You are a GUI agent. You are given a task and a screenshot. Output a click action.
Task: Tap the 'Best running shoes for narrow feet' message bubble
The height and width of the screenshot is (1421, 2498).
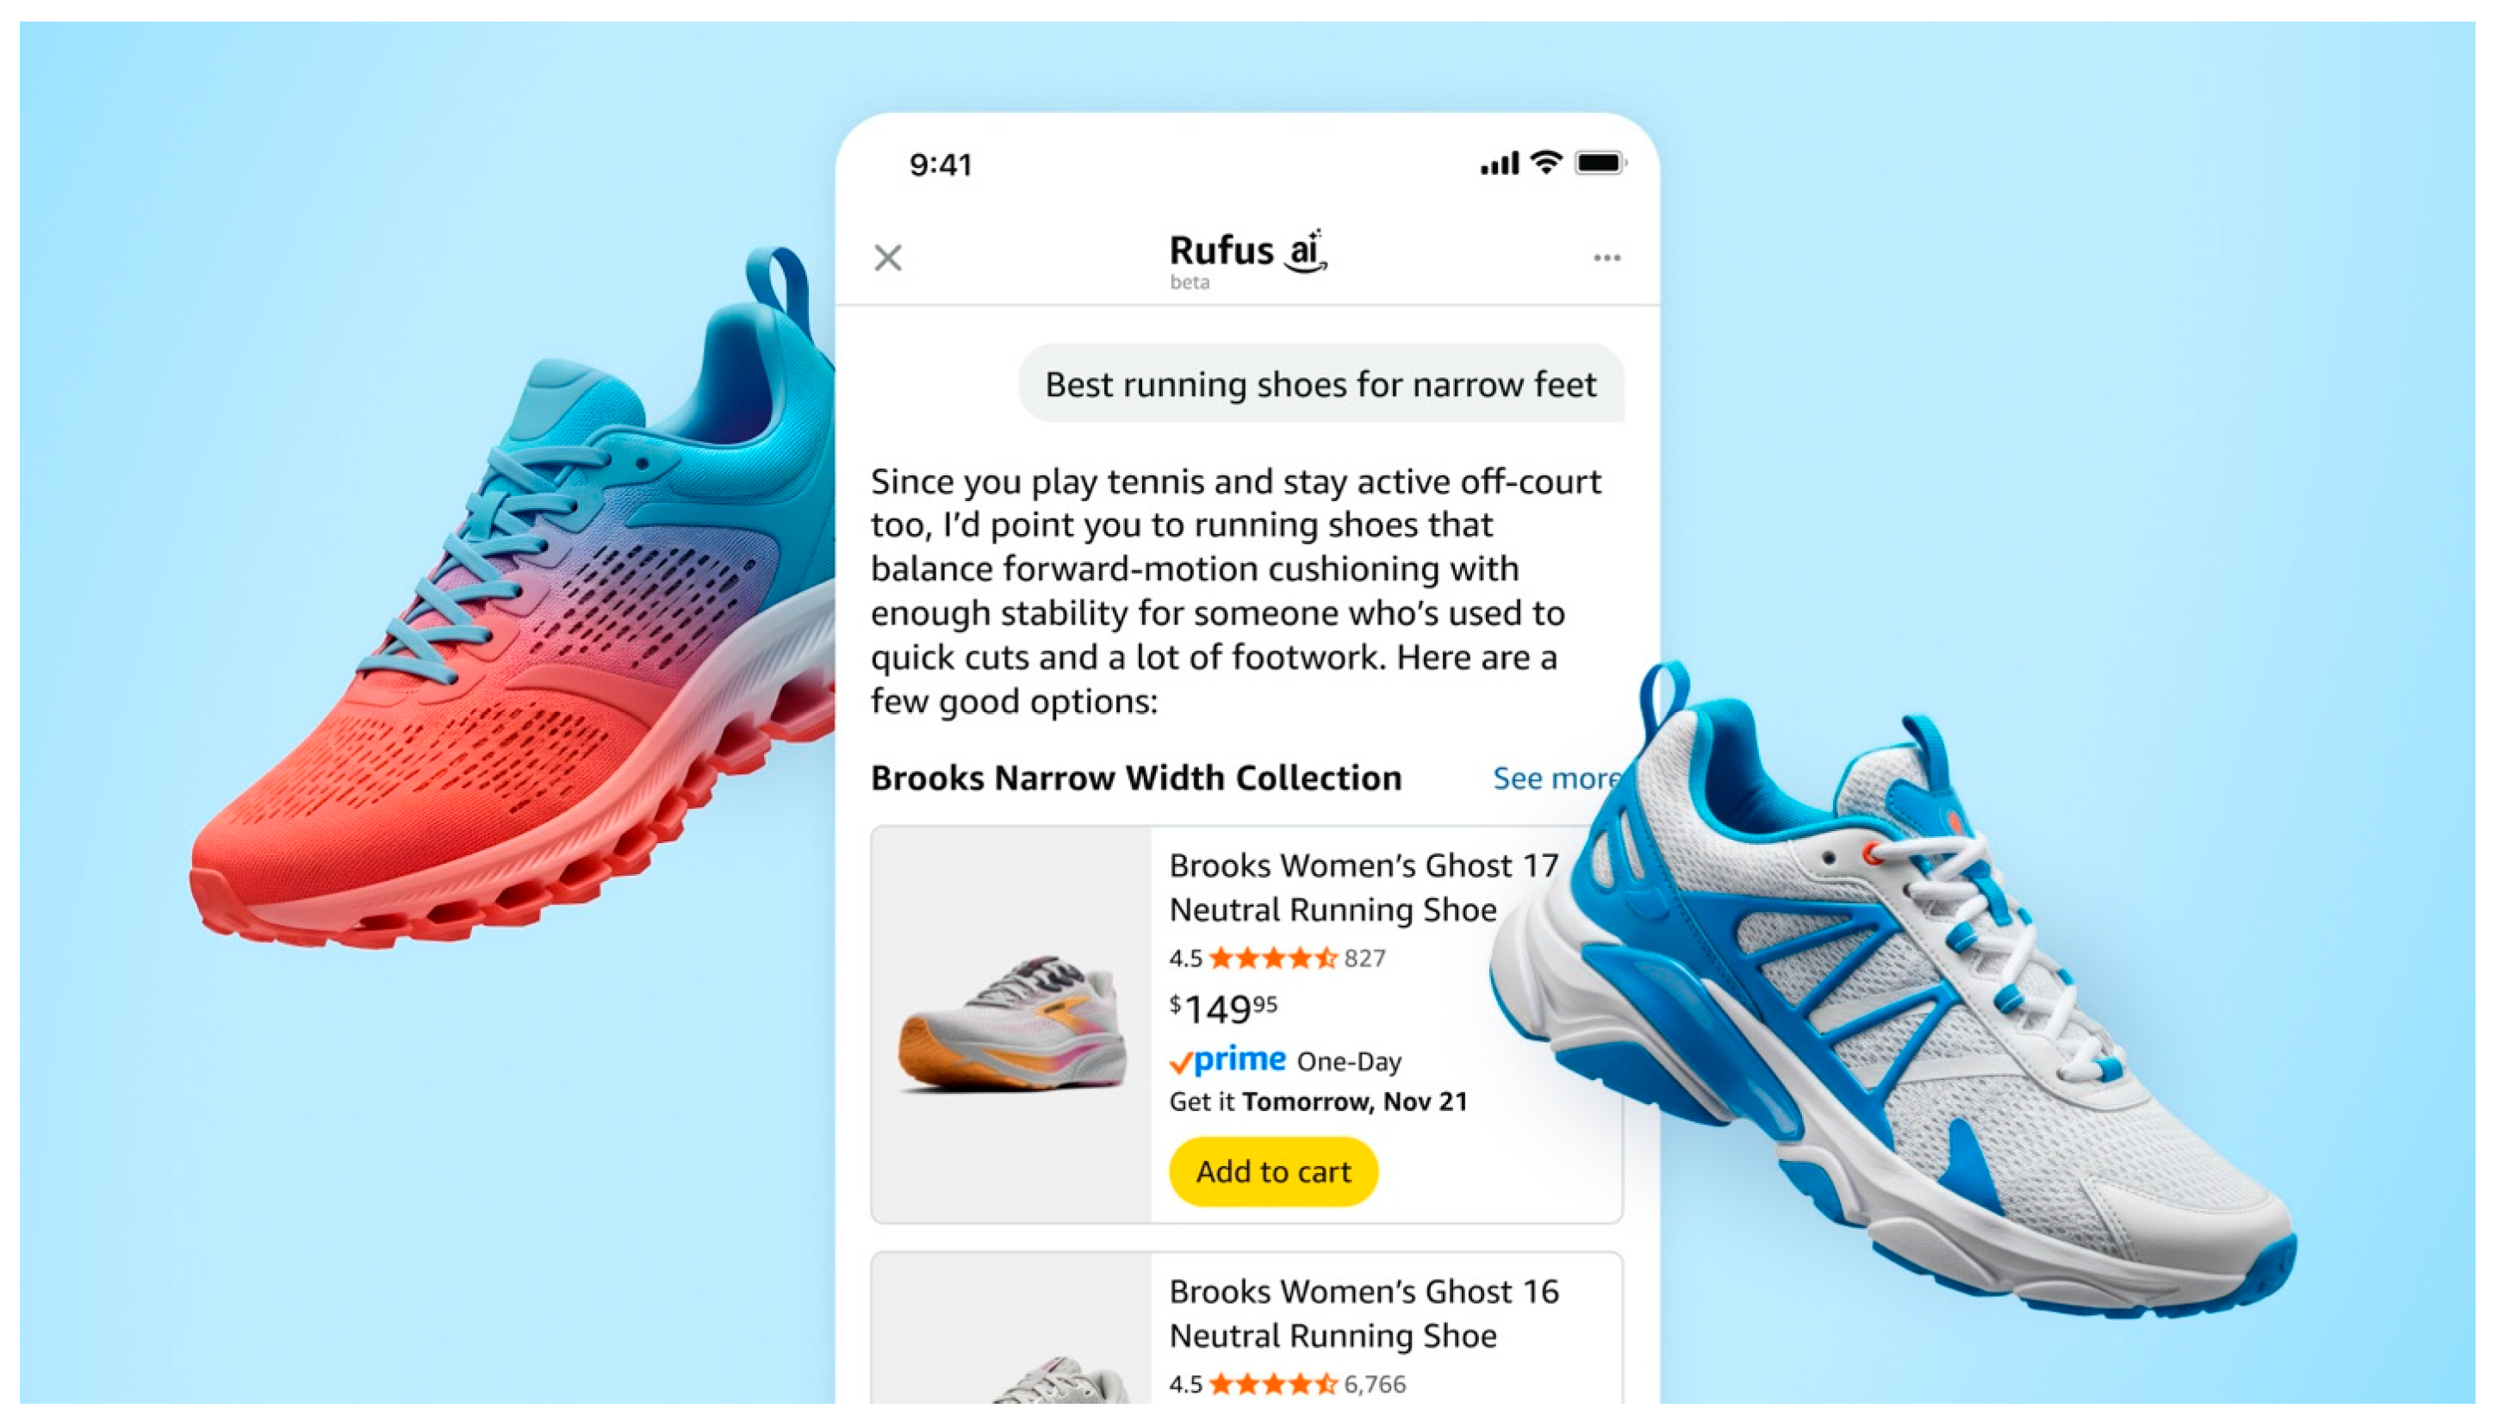click(x=1320, y=383)
